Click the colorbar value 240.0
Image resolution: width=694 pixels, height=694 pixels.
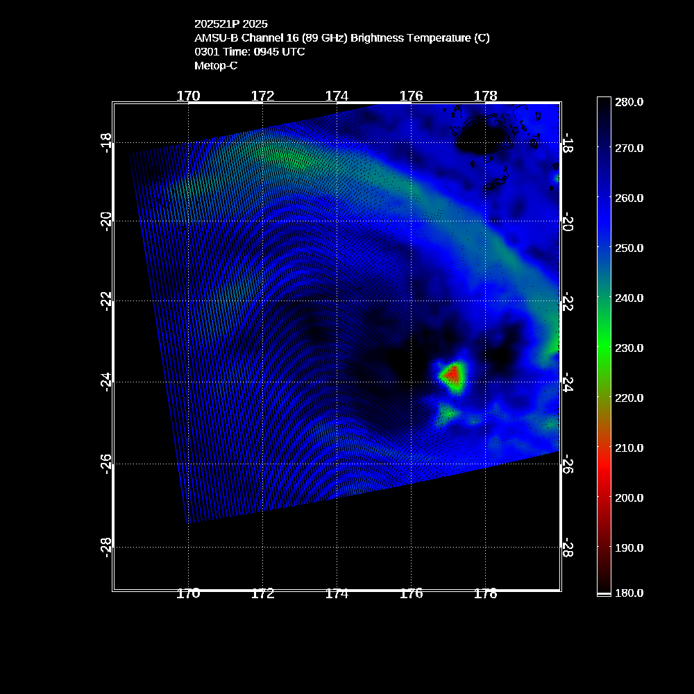pyautogui.click(x=629, y=298)
